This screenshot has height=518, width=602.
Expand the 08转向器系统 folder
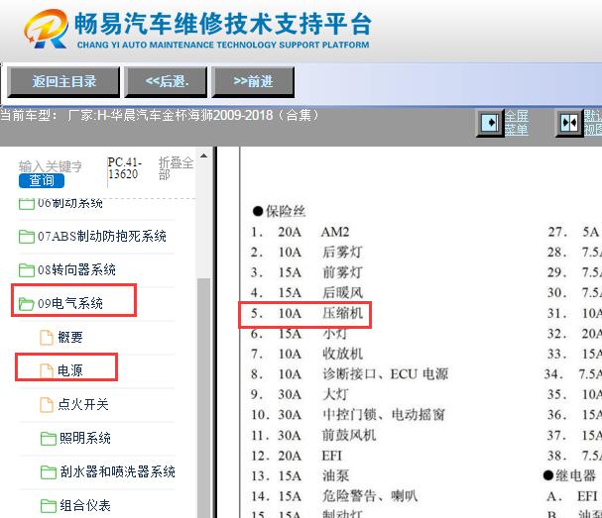pyautogui.click(x=76, y=270)
